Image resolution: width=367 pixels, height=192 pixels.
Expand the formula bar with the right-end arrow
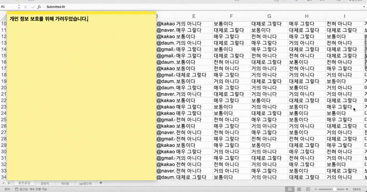coord(364,7)
